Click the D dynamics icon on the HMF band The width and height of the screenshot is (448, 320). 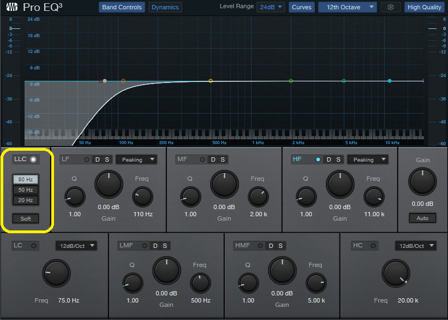pyautogui.click(x=271, y=246)
